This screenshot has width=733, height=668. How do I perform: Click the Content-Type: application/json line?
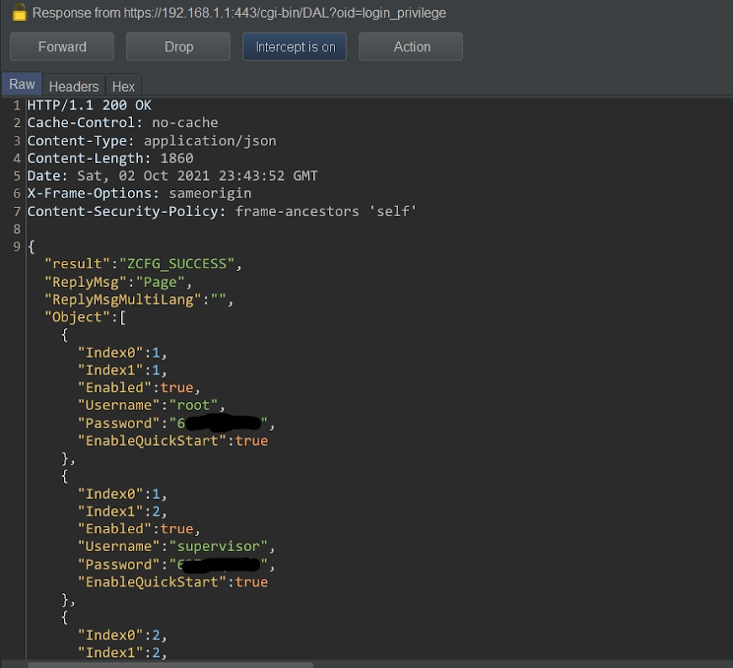151,140
